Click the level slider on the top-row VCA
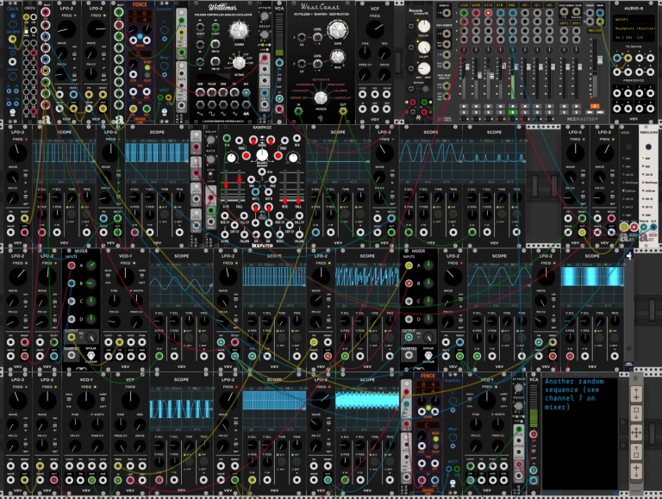This screenshot has width=662, height=499. 279,33
